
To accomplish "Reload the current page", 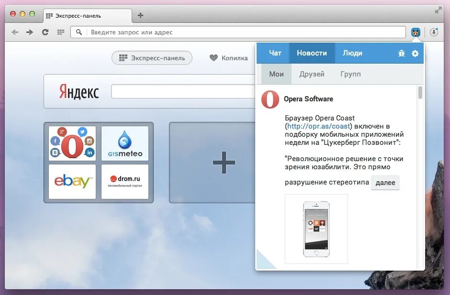I will coord(45,32).
